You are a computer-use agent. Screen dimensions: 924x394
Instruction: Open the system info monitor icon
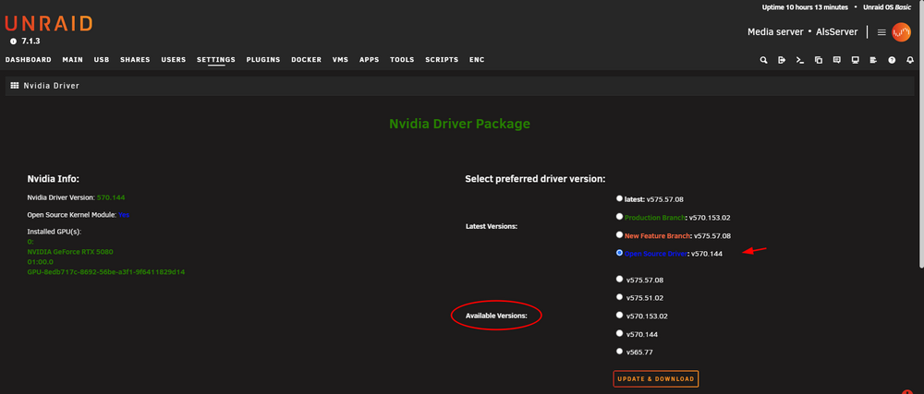pyautogui.click(x=855, y=60)
